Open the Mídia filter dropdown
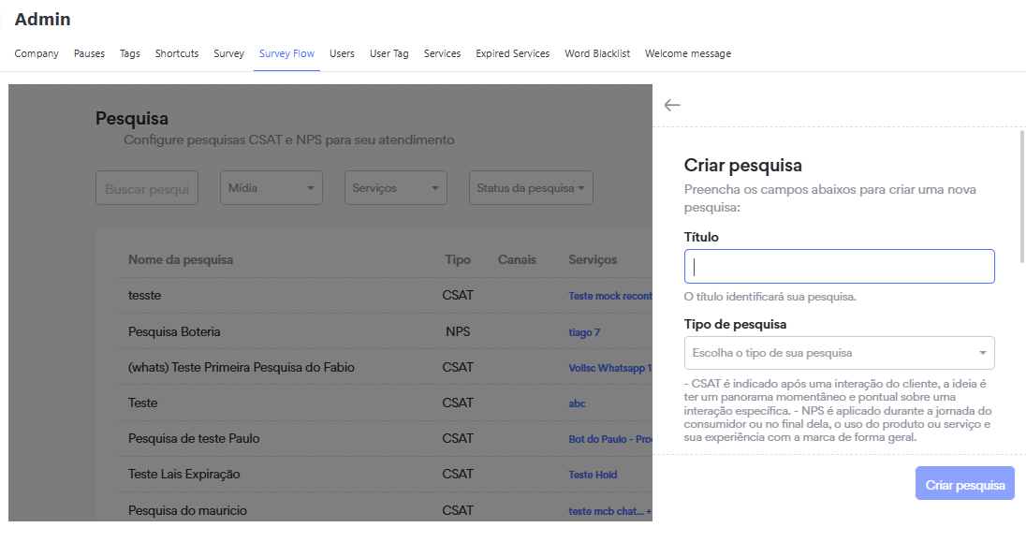The width and height of the screenshot is (1026, 557). 271,188
